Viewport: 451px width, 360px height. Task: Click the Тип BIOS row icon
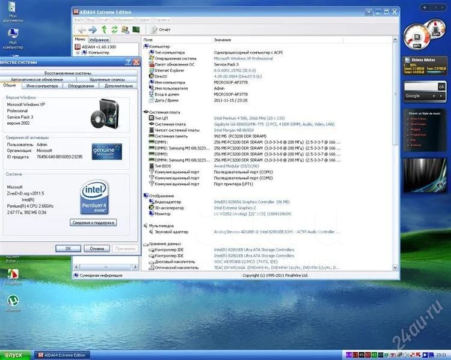(x=152, y=166)
